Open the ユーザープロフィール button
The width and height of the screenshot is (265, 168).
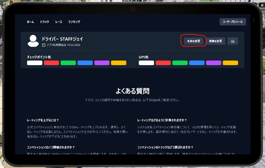pyautogui.click(x=233, y=22)
